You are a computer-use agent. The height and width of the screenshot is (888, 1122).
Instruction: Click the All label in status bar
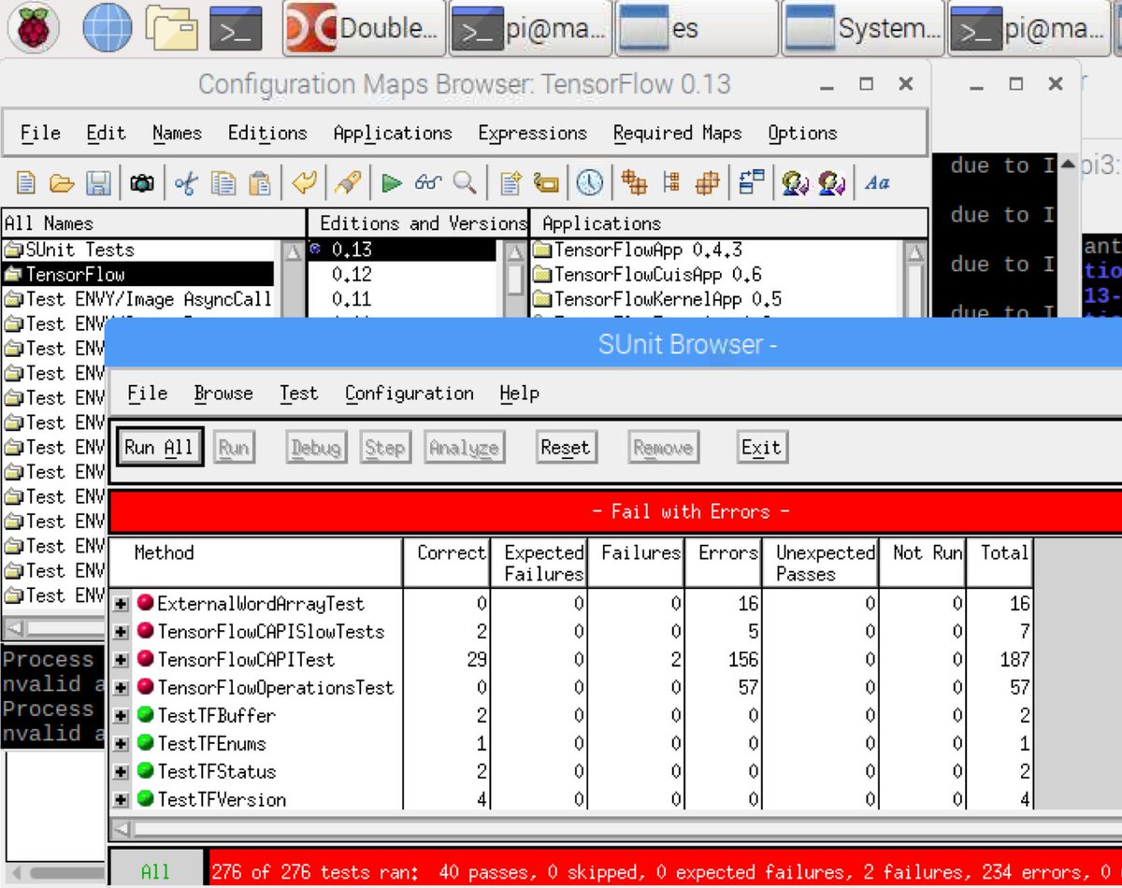(156, 871)
